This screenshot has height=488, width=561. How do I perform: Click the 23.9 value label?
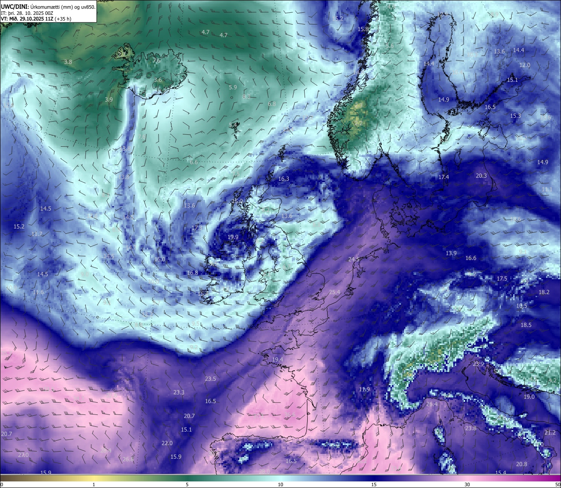pyautogui.click(x=478, y=364)
